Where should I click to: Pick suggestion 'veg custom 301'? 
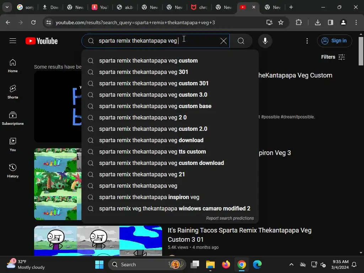click(x=170, y=83)
